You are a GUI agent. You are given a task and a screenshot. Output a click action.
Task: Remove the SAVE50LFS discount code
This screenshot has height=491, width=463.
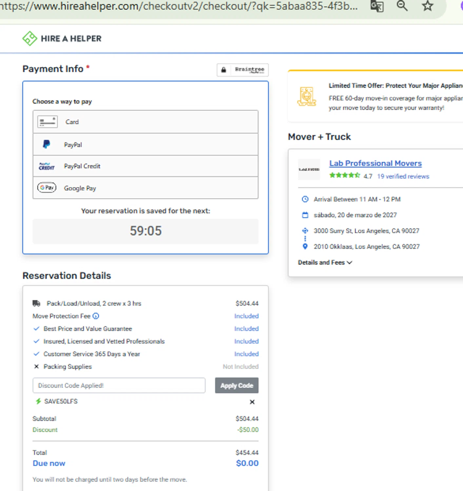(x=252, y=402)
